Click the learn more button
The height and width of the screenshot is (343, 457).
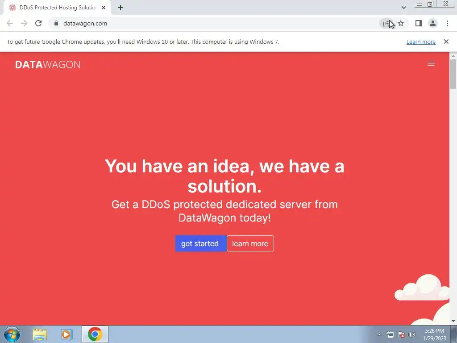click(x=250, y=243)
